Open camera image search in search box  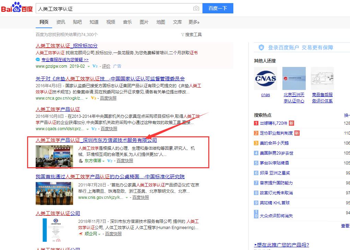196,8
